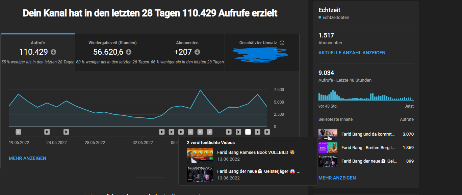Screen dimensions: 462x195
Task: Click the clock icon beside Geschätzter Umsatz
Action: click(x=282, y=43)
